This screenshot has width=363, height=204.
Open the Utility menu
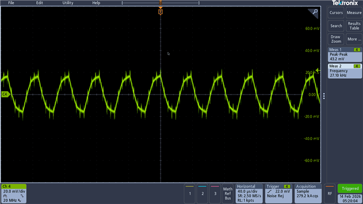pyautogui.click(x=68, y=3)
